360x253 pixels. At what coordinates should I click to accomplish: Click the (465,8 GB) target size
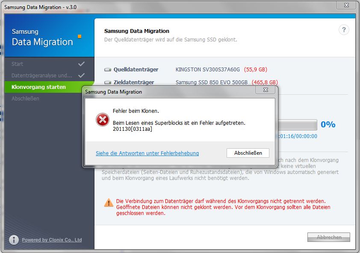click(265, 82)
